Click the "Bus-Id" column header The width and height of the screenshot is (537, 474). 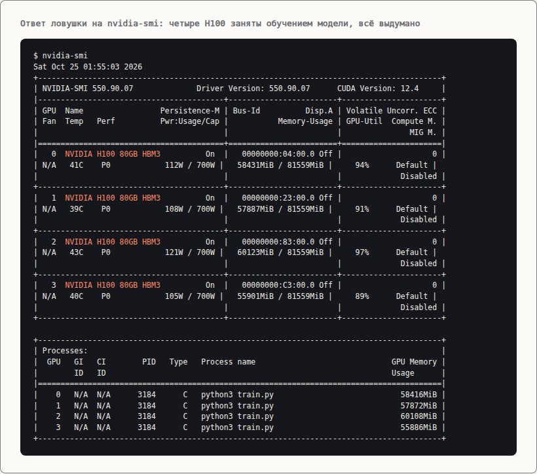246,111
